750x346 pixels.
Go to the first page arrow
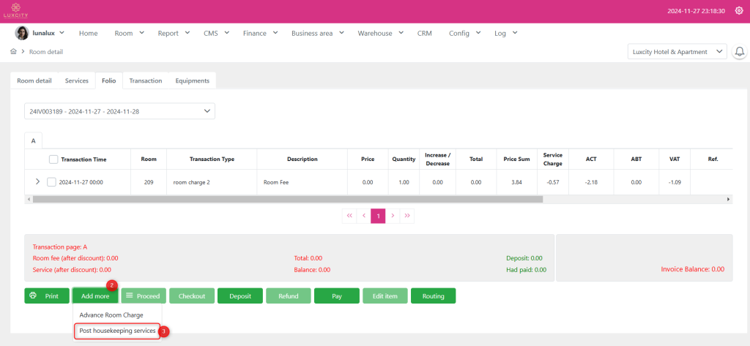click(x=349, y=216)
